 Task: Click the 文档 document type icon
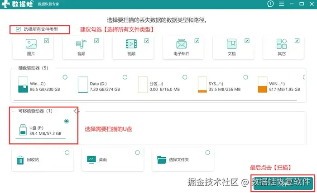232,44
